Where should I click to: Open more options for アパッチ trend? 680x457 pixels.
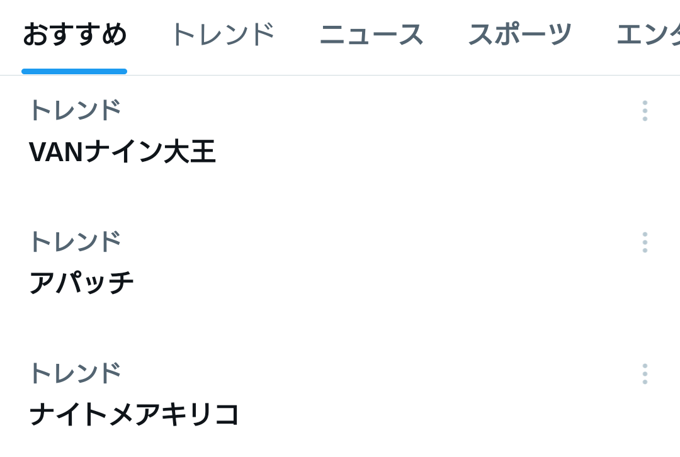pos(645,242)
